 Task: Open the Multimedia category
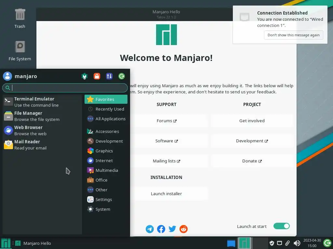106,171
